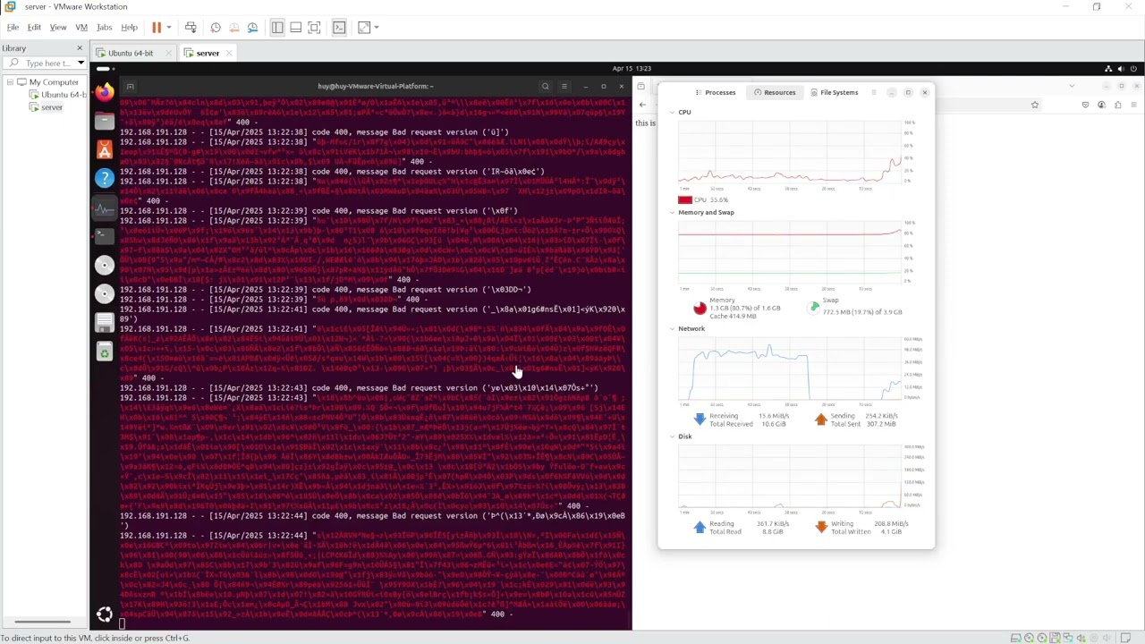Toggle the library sidebar view icon
1145x644 pixels.
pos(277,28)
